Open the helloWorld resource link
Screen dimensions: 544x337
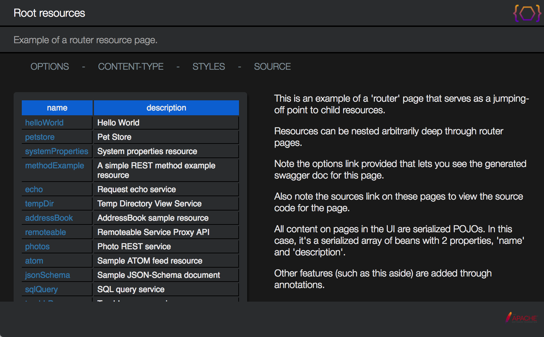[44, 123]
